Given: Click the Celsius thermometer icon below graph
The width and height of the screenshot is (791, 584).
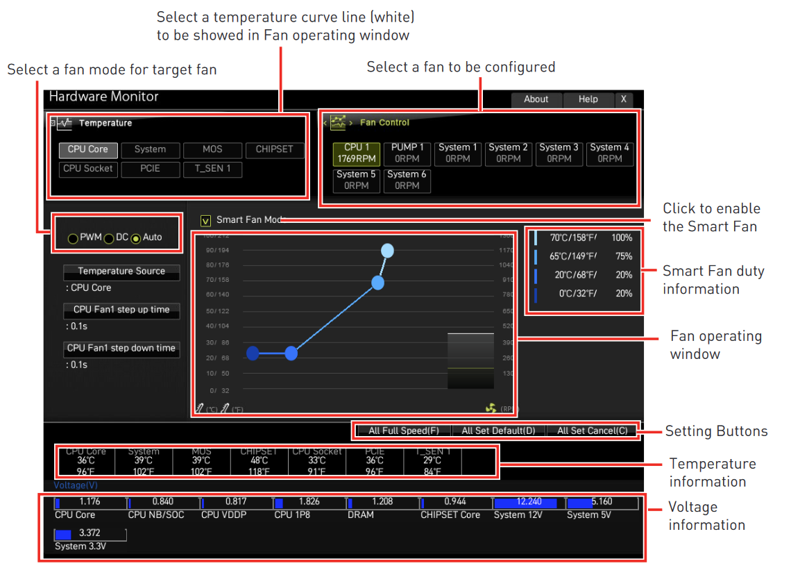Looking at the screenshot, I should tap(200, 408).
